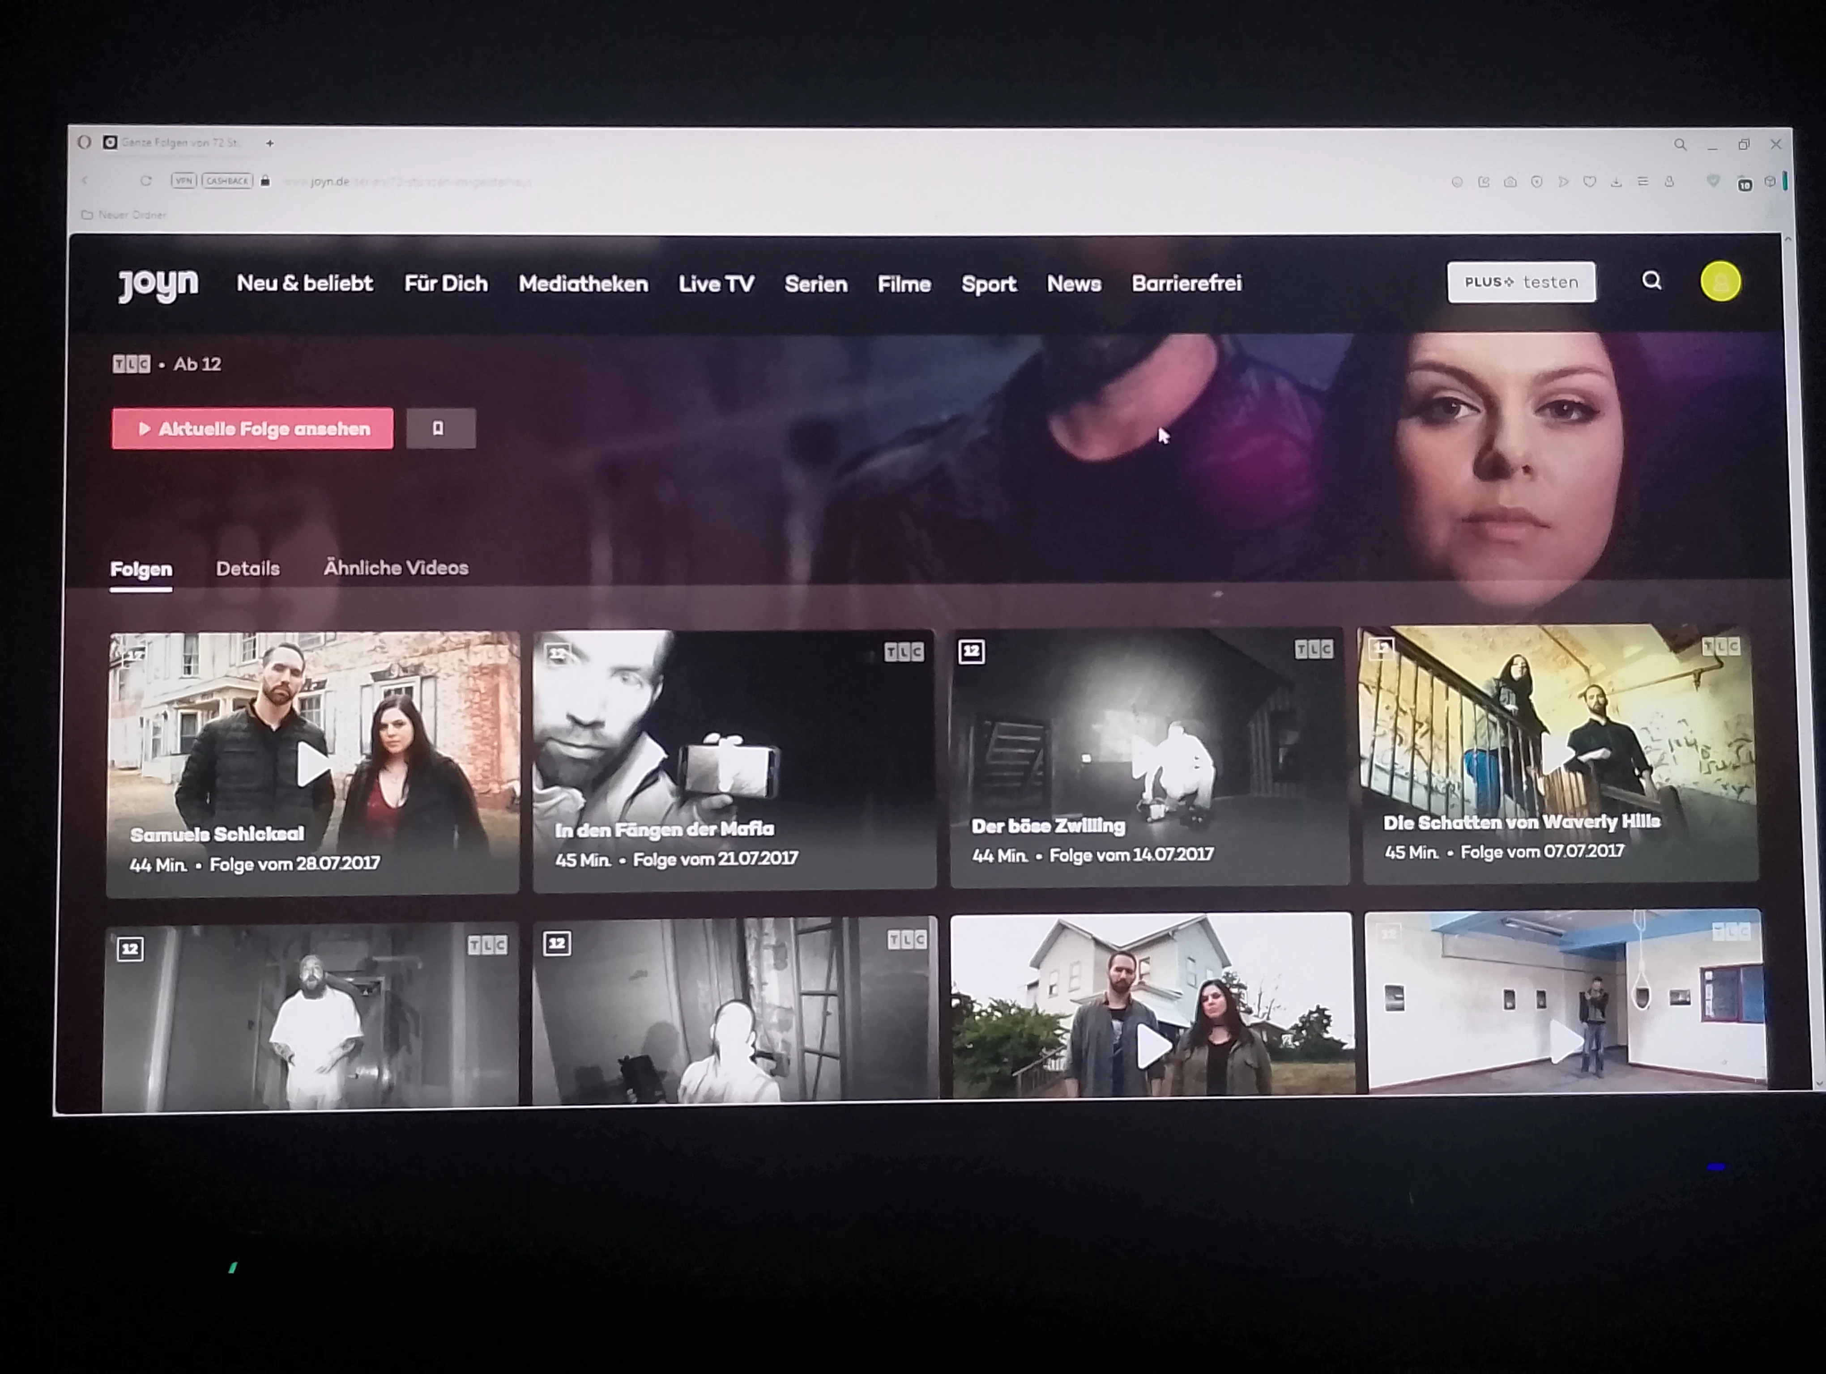This screenshot has height=1374, width=1826.
Task: Click the heart bookmark icon in address bar
Action: pos(1589,182)
